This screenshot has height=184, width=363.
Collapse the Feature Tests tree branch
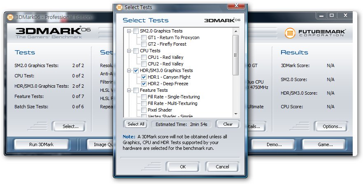coord(129,90)
